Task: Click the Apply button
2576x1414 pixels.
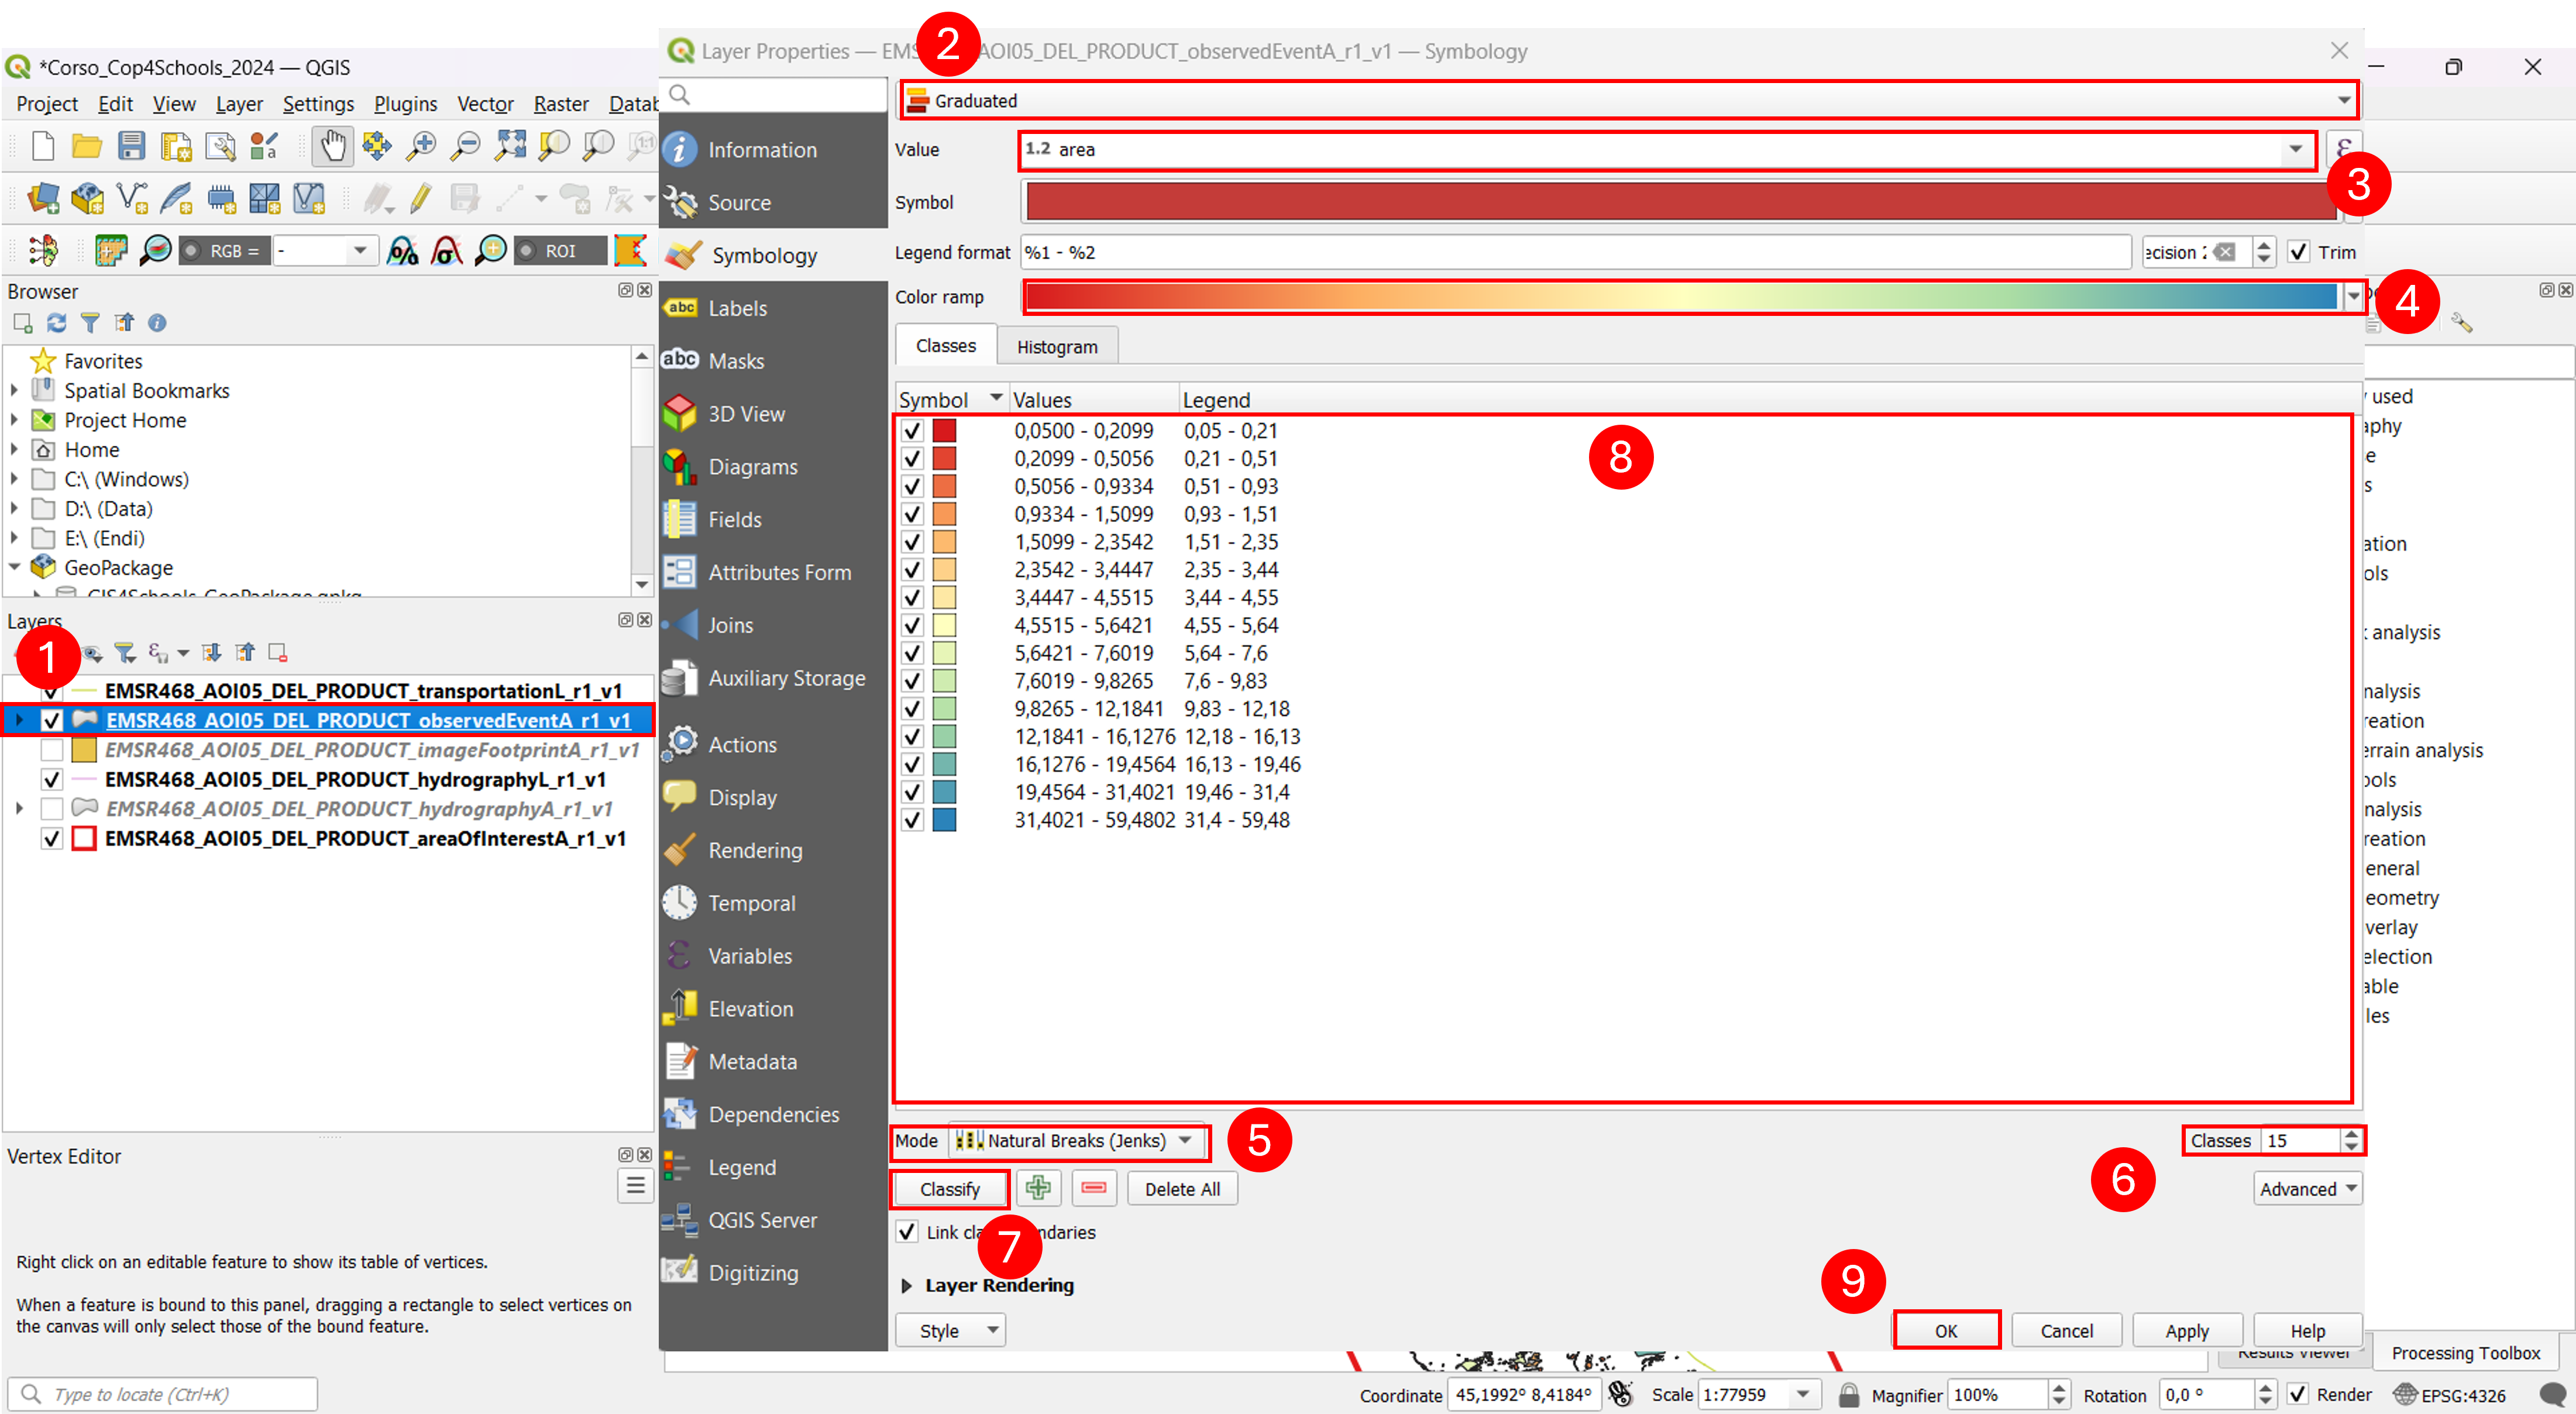Action: pos(2187,1330)
